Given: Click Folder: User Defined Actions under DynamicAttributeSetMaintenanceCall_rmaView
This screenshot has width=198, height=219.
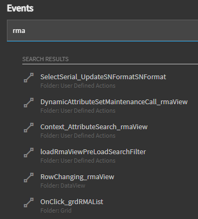Looking at the screenshot, I should coord(78,111).
